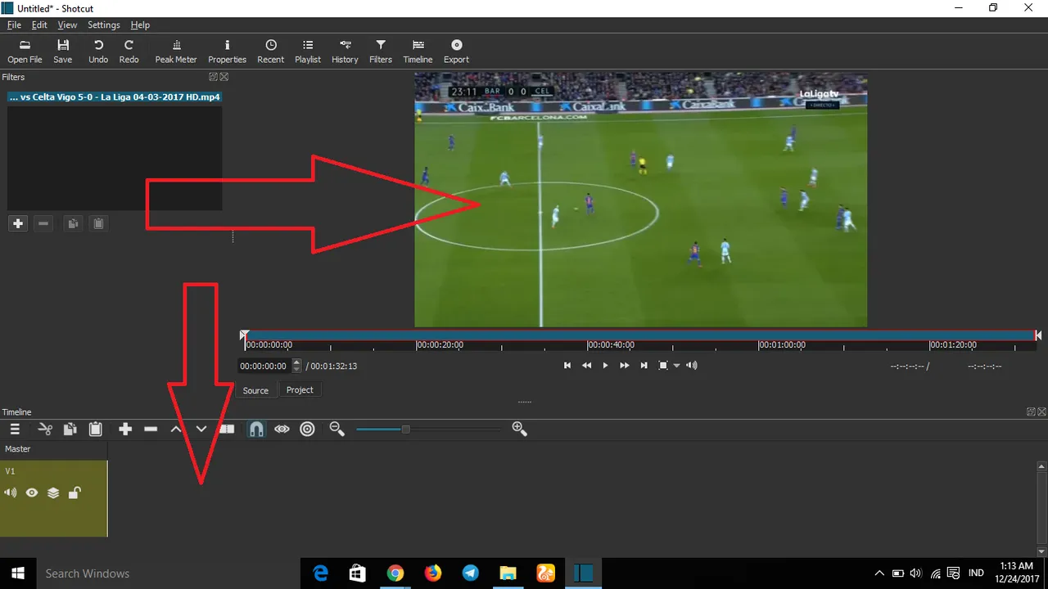Click the video preview frame
This screenshot has width=1048, height=589.
640,200
